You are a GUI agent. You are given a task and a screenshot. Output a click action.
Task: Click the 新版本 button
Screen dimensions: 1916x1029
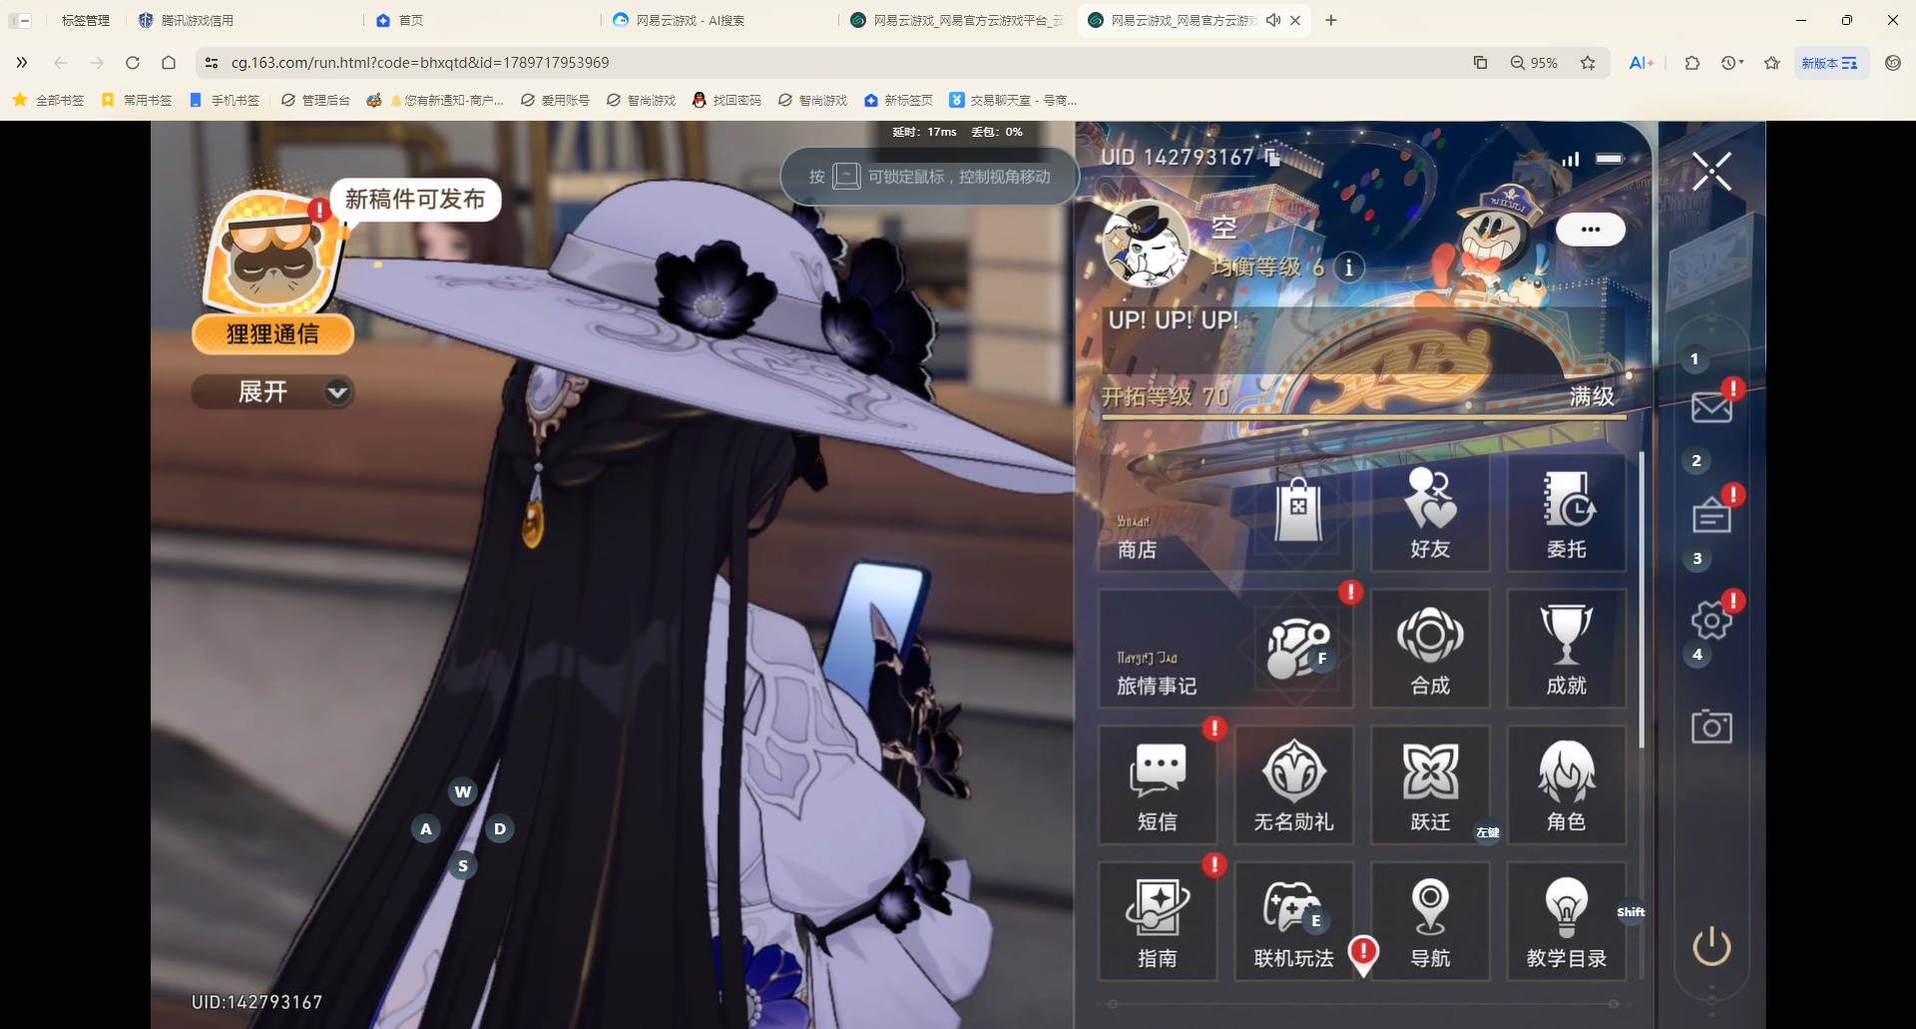click(1829, 62)
